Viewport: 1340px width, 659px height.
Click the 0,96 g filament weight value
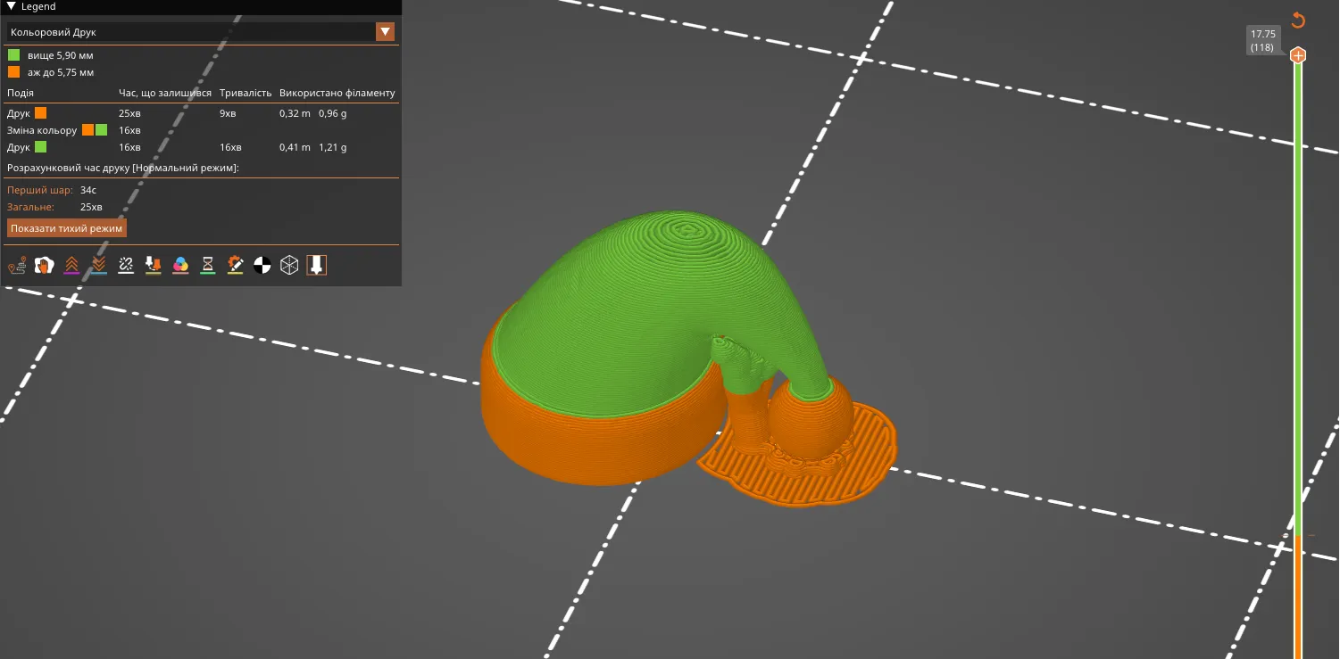point(333,113)
